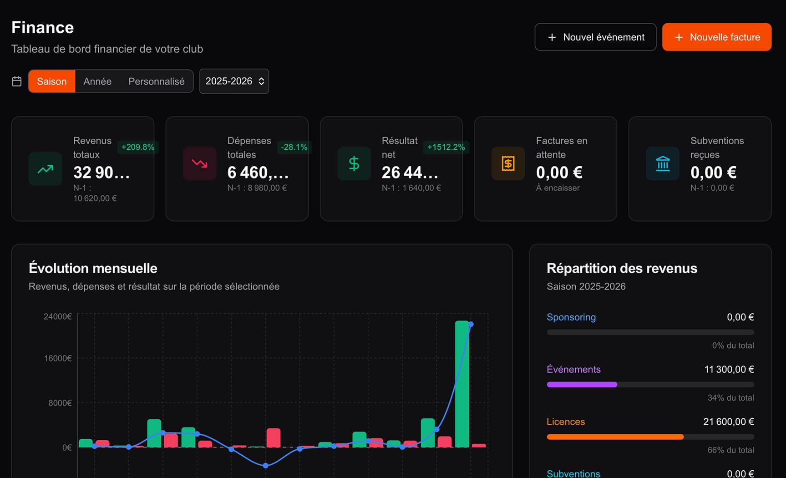Click the green trending-up icon on Revenus totaux

45,169
